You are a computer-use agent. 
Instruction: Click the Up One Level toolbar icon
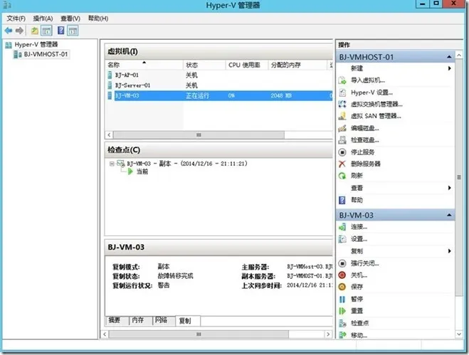coord(35,31)
